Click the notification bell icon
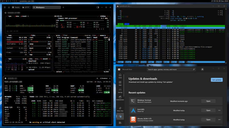The height and width of the screenshot is (128, 229). [x=9, y=7]
